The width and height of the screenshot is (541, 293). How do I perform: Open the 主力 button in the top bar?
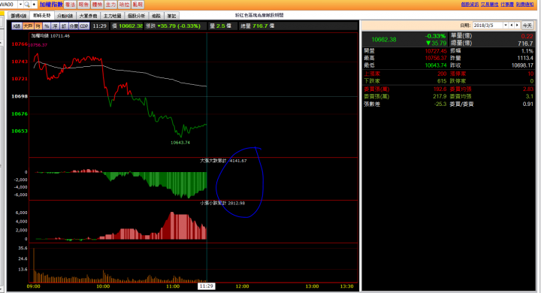(110, 5)
